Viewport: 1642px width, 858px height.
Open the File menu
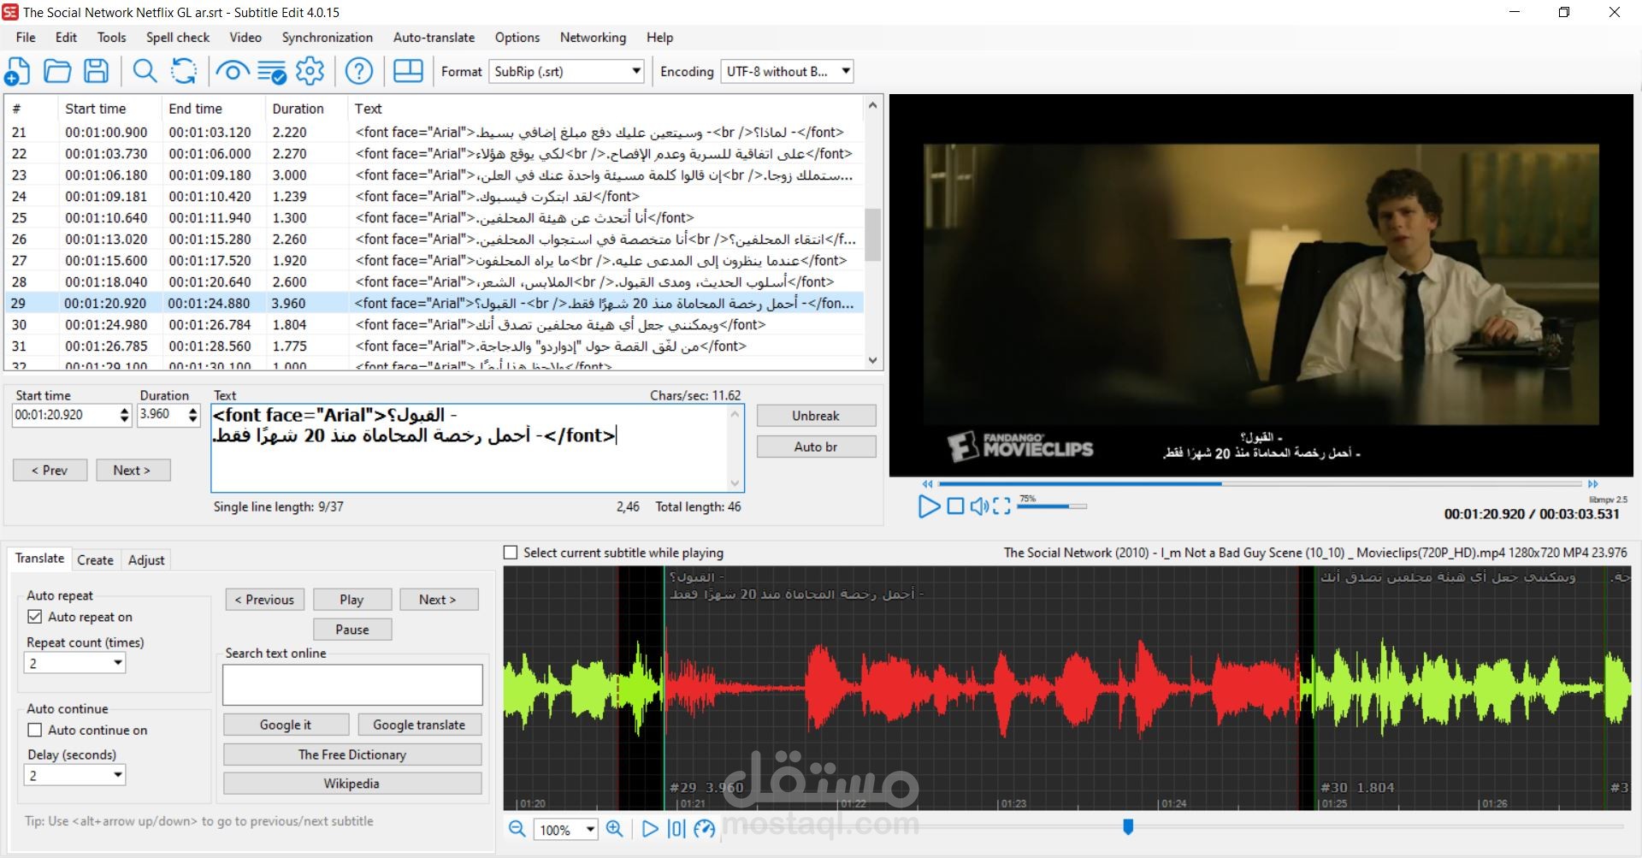tap(26, 38)
